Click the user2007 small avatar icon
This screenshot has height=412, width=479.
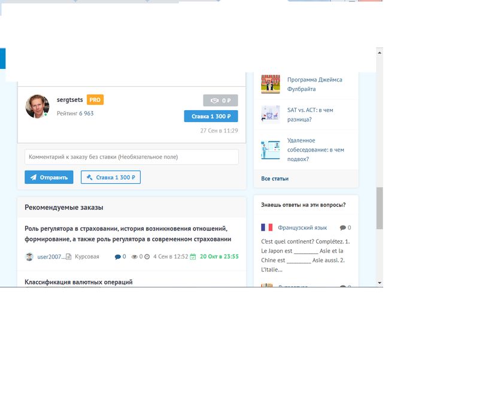pyautogui.click(x=29, y=257)
